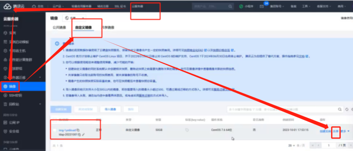
Task: Click the search magnifier icon in image filter
Action: [340, 109]
